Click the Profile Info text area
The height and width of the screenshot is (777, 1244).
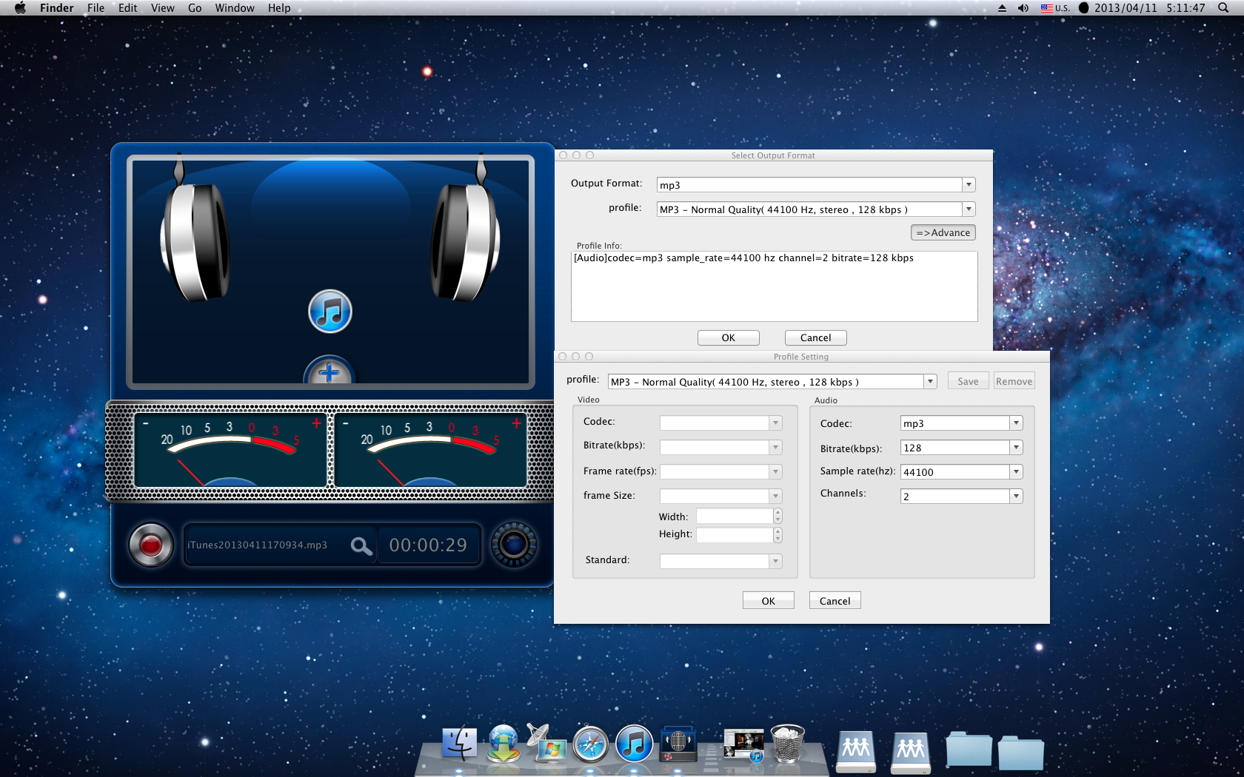coord(774,286)
